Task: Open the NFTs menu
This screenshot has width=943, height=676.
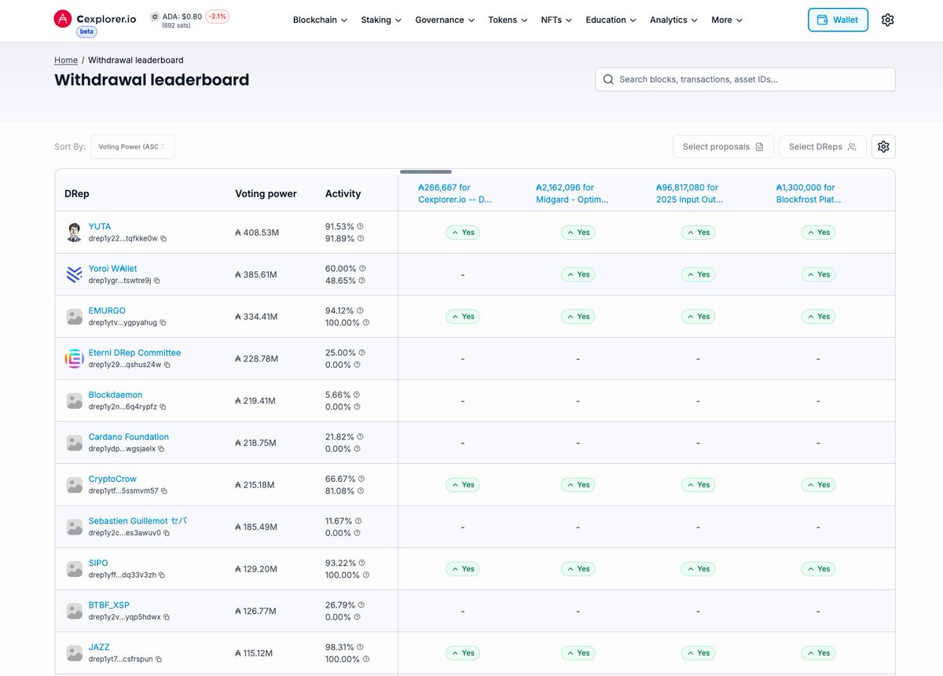Action: pos(556,20)
